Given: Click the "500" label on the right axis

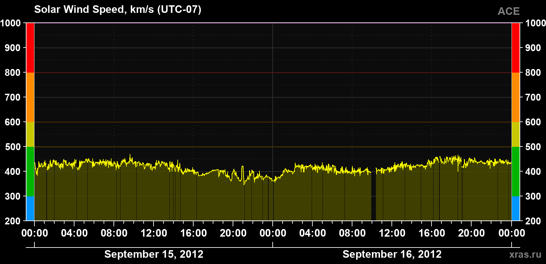Looking at the screenshot, I should 533,147.
